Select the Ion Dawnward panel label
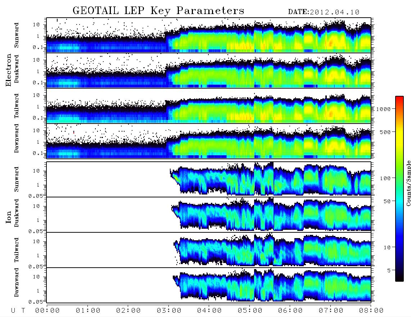The image size is (411, 317). click(x=17, y=282)
